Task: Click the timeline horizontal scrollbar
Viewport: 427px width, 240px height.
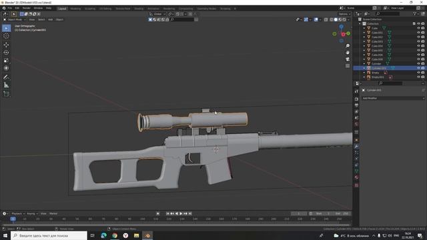Action: 176,225
